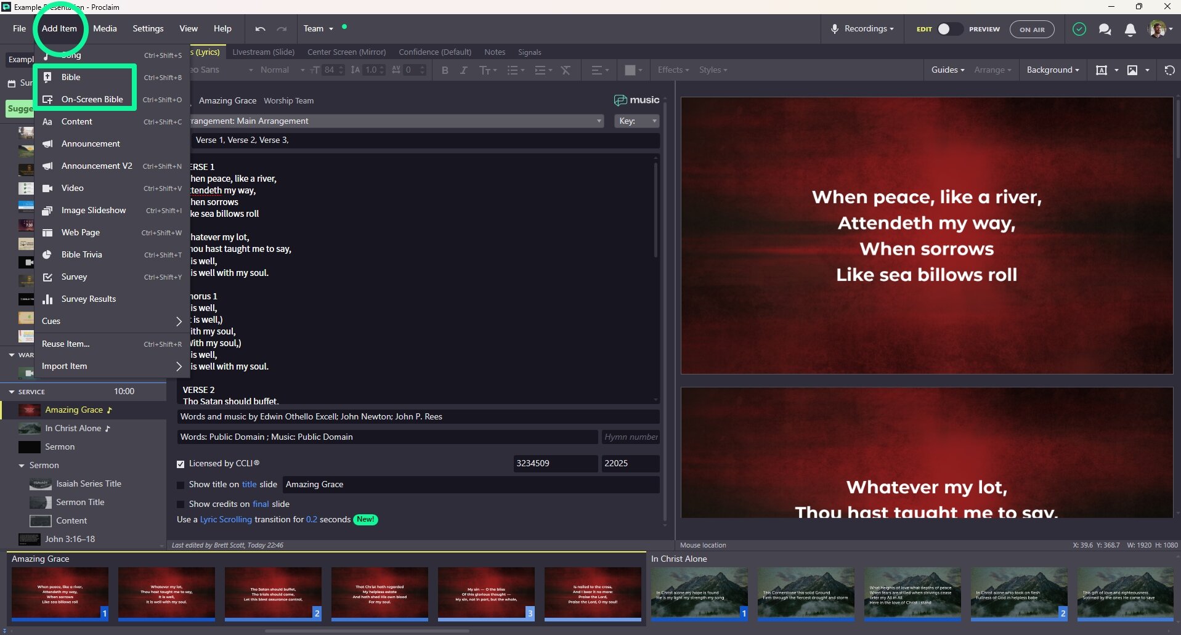1181x635 pixels.
Task: Select In Christ Alone service item
Action: [73, 429]
